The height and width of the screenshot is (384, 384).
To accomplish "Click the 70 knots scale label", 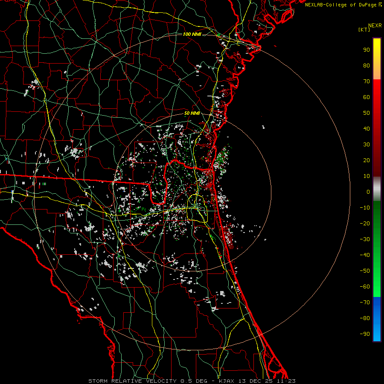I will (367, 81).
